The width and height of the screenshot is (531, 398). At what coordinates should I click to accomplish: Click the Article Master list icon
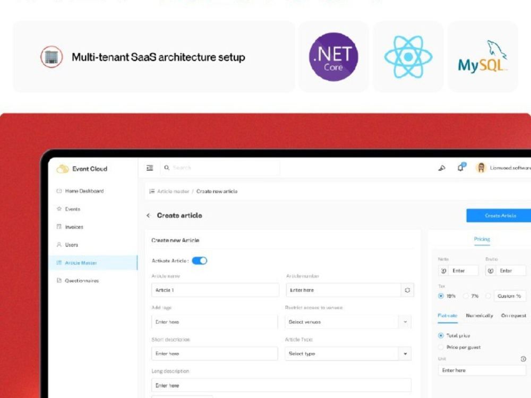[x=59, y=263]
